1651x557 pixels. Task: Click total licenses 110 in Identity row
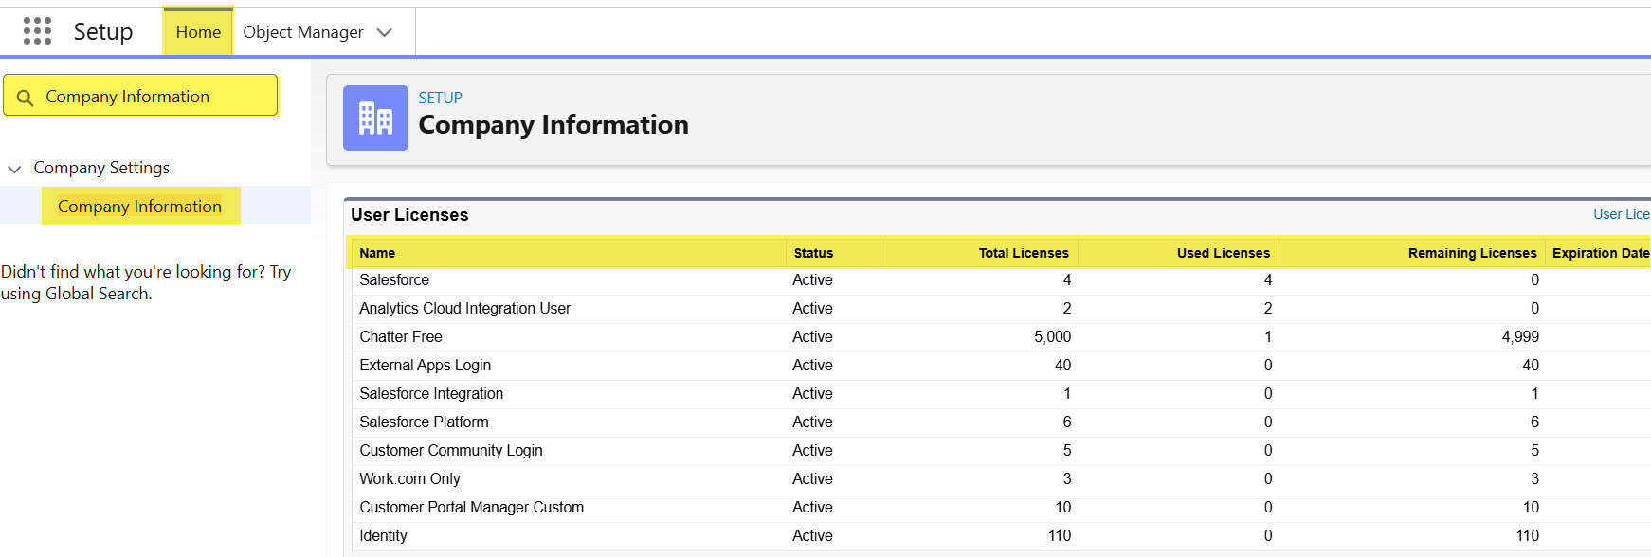coord(1060,535)
